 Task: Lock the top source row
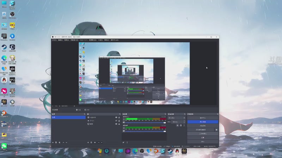point(119,117)
